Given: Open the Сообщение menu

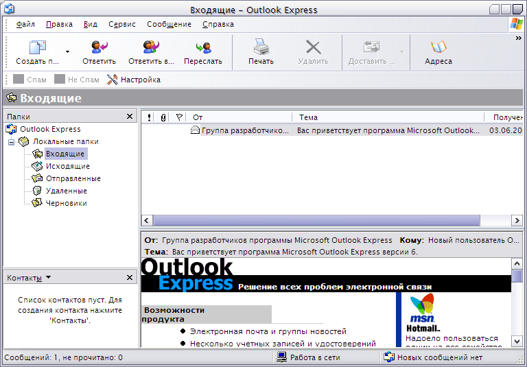Looking at the screenshot, I should point(169,24).
